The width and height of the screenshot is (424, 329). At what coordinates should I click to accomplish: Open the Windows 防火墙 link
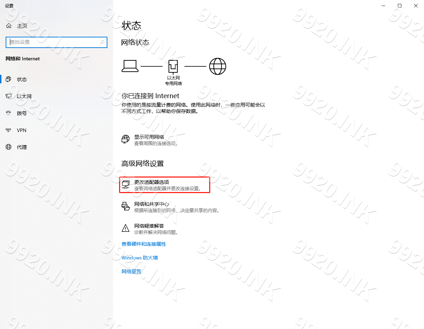pyautogui.click(x=140, y=258)
